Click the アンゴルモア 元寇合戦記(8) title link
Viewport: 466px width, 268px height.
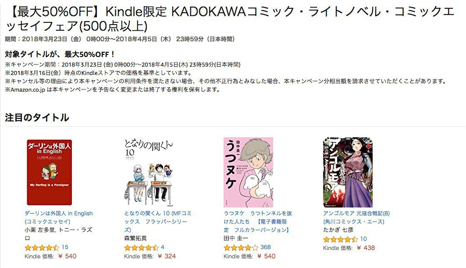356,218
